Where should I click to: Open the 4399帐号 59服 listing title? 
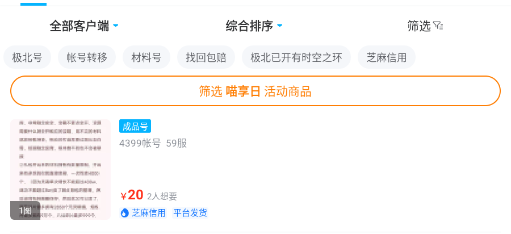click(x=153, y=143)
